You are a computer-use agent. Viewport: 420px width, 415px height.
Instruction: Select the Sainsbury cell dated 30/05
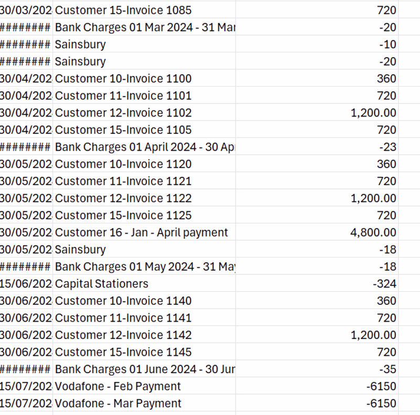80,249
